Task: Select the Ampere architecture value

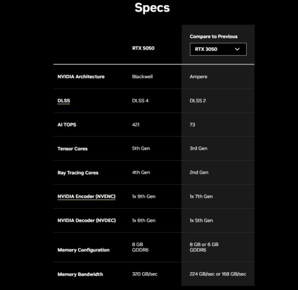Action: (x=198, y=76)
